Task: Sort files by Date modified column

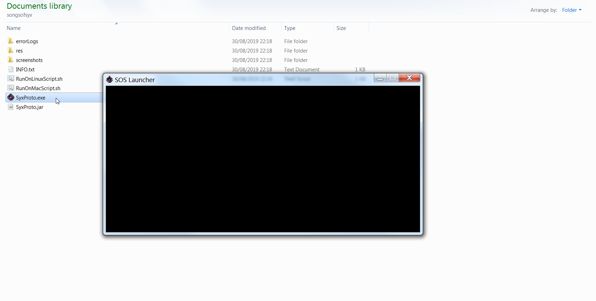Action: tap(249, 28)
